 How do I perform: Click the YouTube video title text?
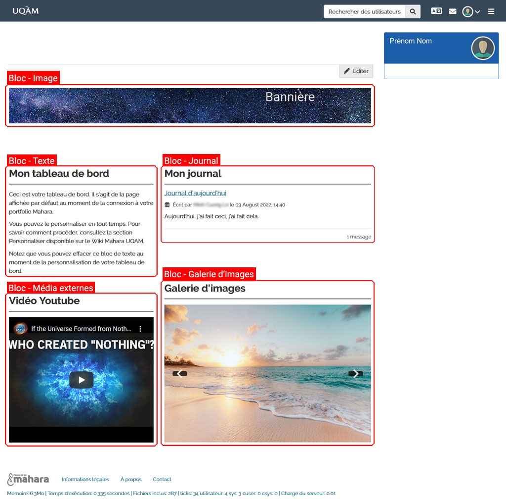pyautogui.click(x=81, y=329)
